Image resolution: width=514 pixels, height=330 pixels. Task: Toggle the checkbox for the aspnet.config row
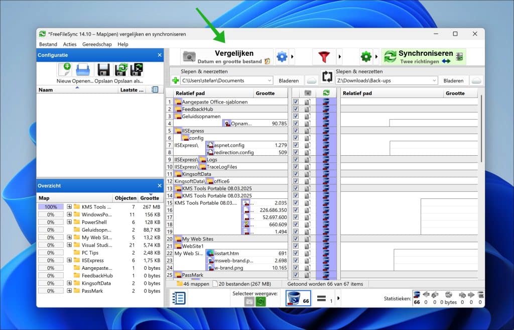296,145
